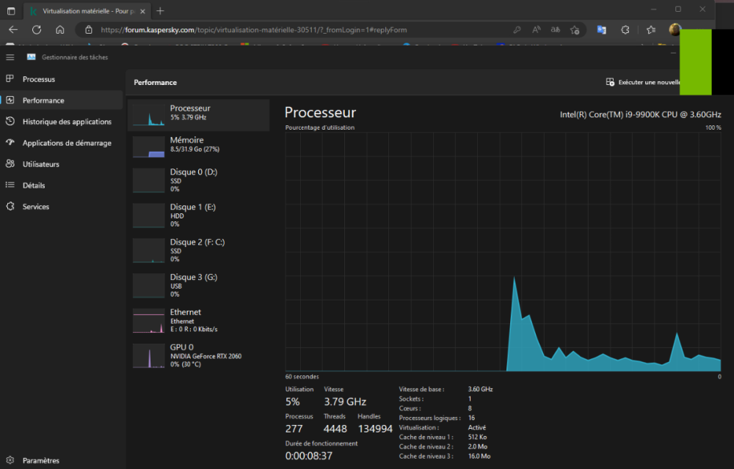This screenshot has height=469, width=734.
Task: Open the Processus page icon in sidebar
Action: [10, 79]
